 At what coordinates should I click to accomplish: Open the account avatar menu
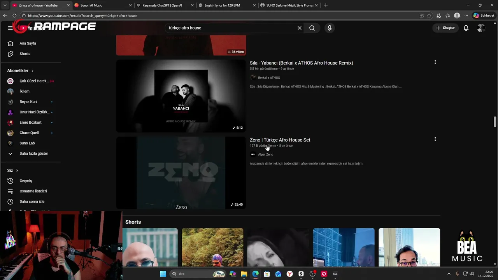(481, 28)
